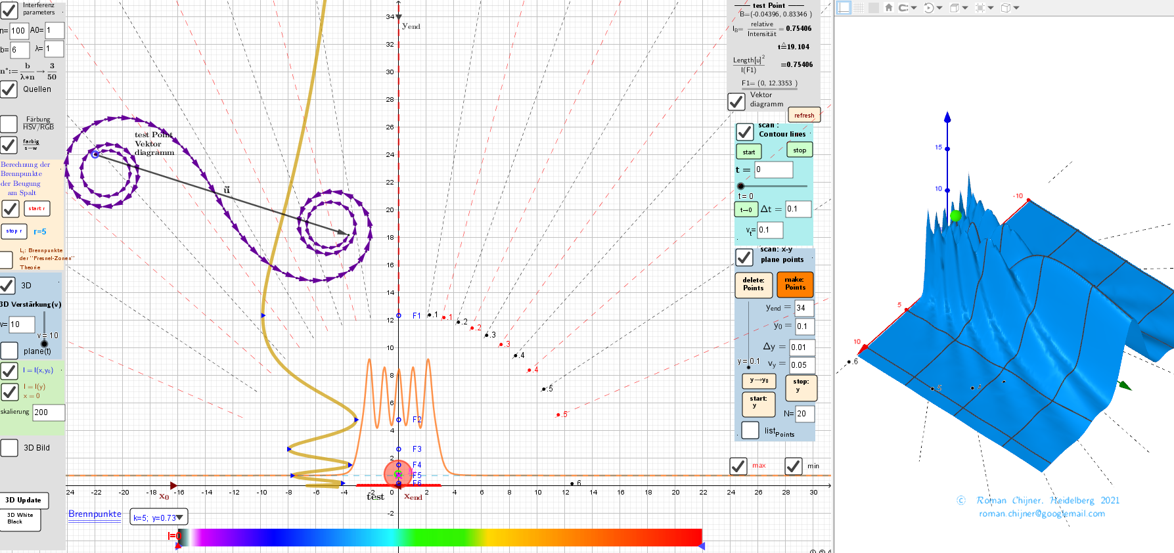The width and height of the screenshot is (1174, 553).
Task: Click the stop y button
Action: (x=801, y=387)
